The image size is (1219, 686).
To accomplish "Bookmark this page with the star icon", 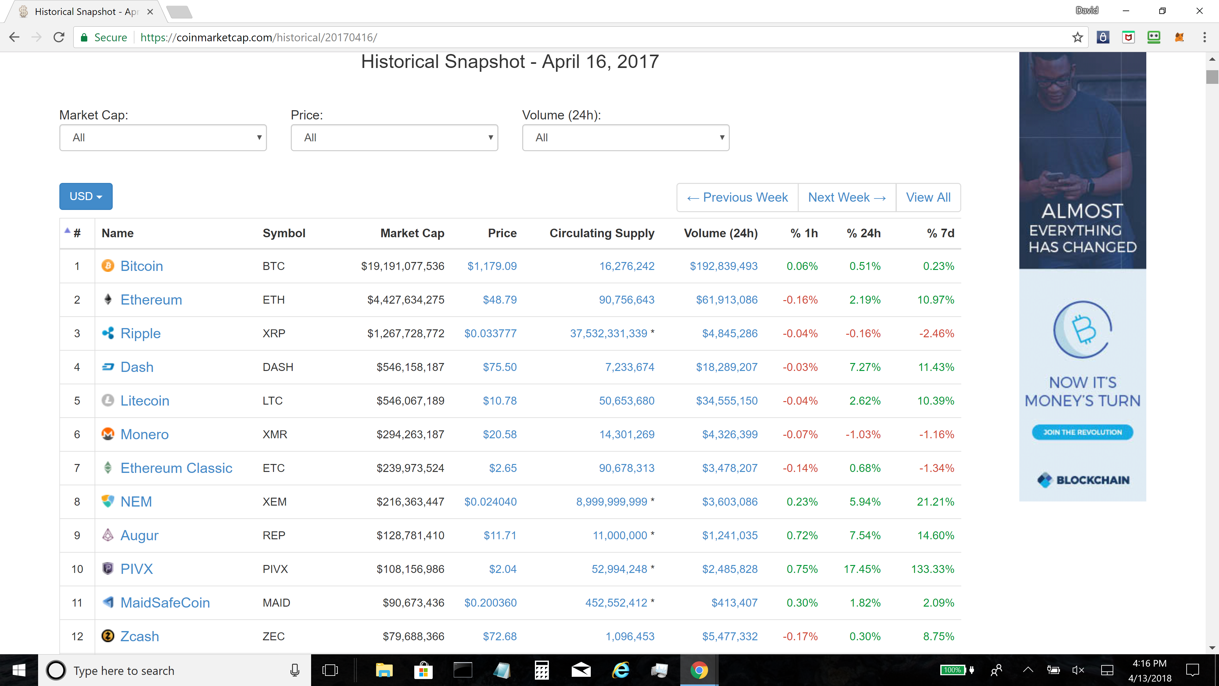I will [x=1077, y=37].
